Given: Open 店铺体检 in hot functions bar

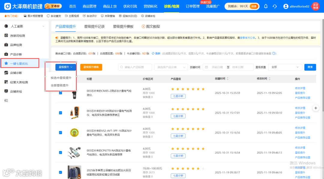Looking at the screenshot, I should pos(148,16).
